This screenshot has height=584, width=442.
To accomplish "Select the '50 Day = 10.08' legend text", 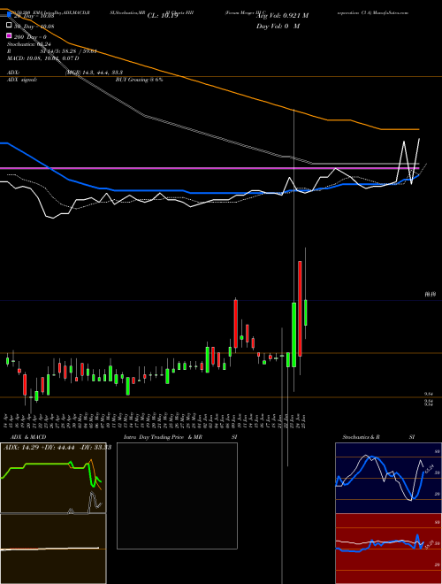I will 34,26.
